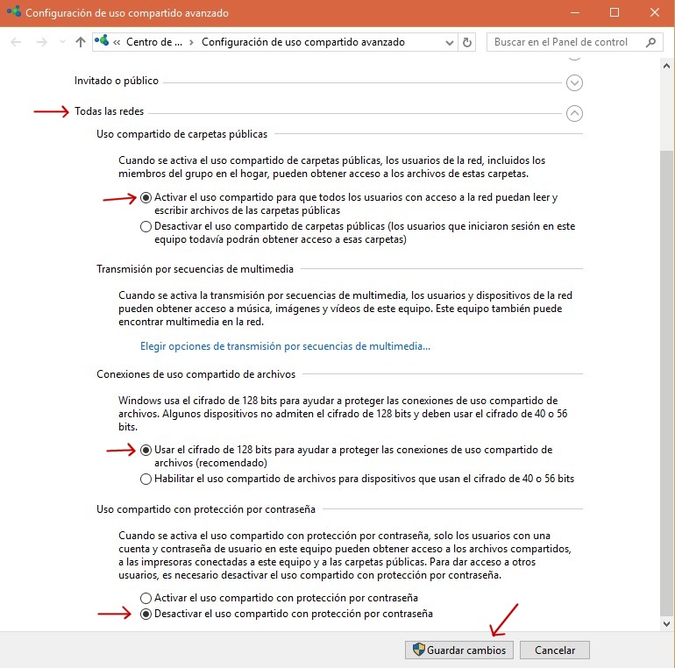Screen dimensions: 675x668
Task: Open the address bar history dropdown
Action: (x=449, y=42)
